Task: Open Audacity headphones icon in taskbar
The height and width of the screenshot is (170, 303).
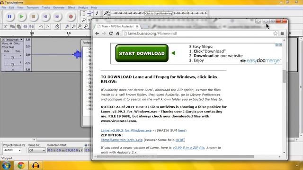Action: [36, 165]
